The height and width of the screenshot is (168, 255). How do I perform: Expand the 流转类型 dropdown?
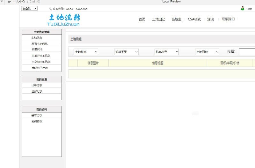[126, 52]
